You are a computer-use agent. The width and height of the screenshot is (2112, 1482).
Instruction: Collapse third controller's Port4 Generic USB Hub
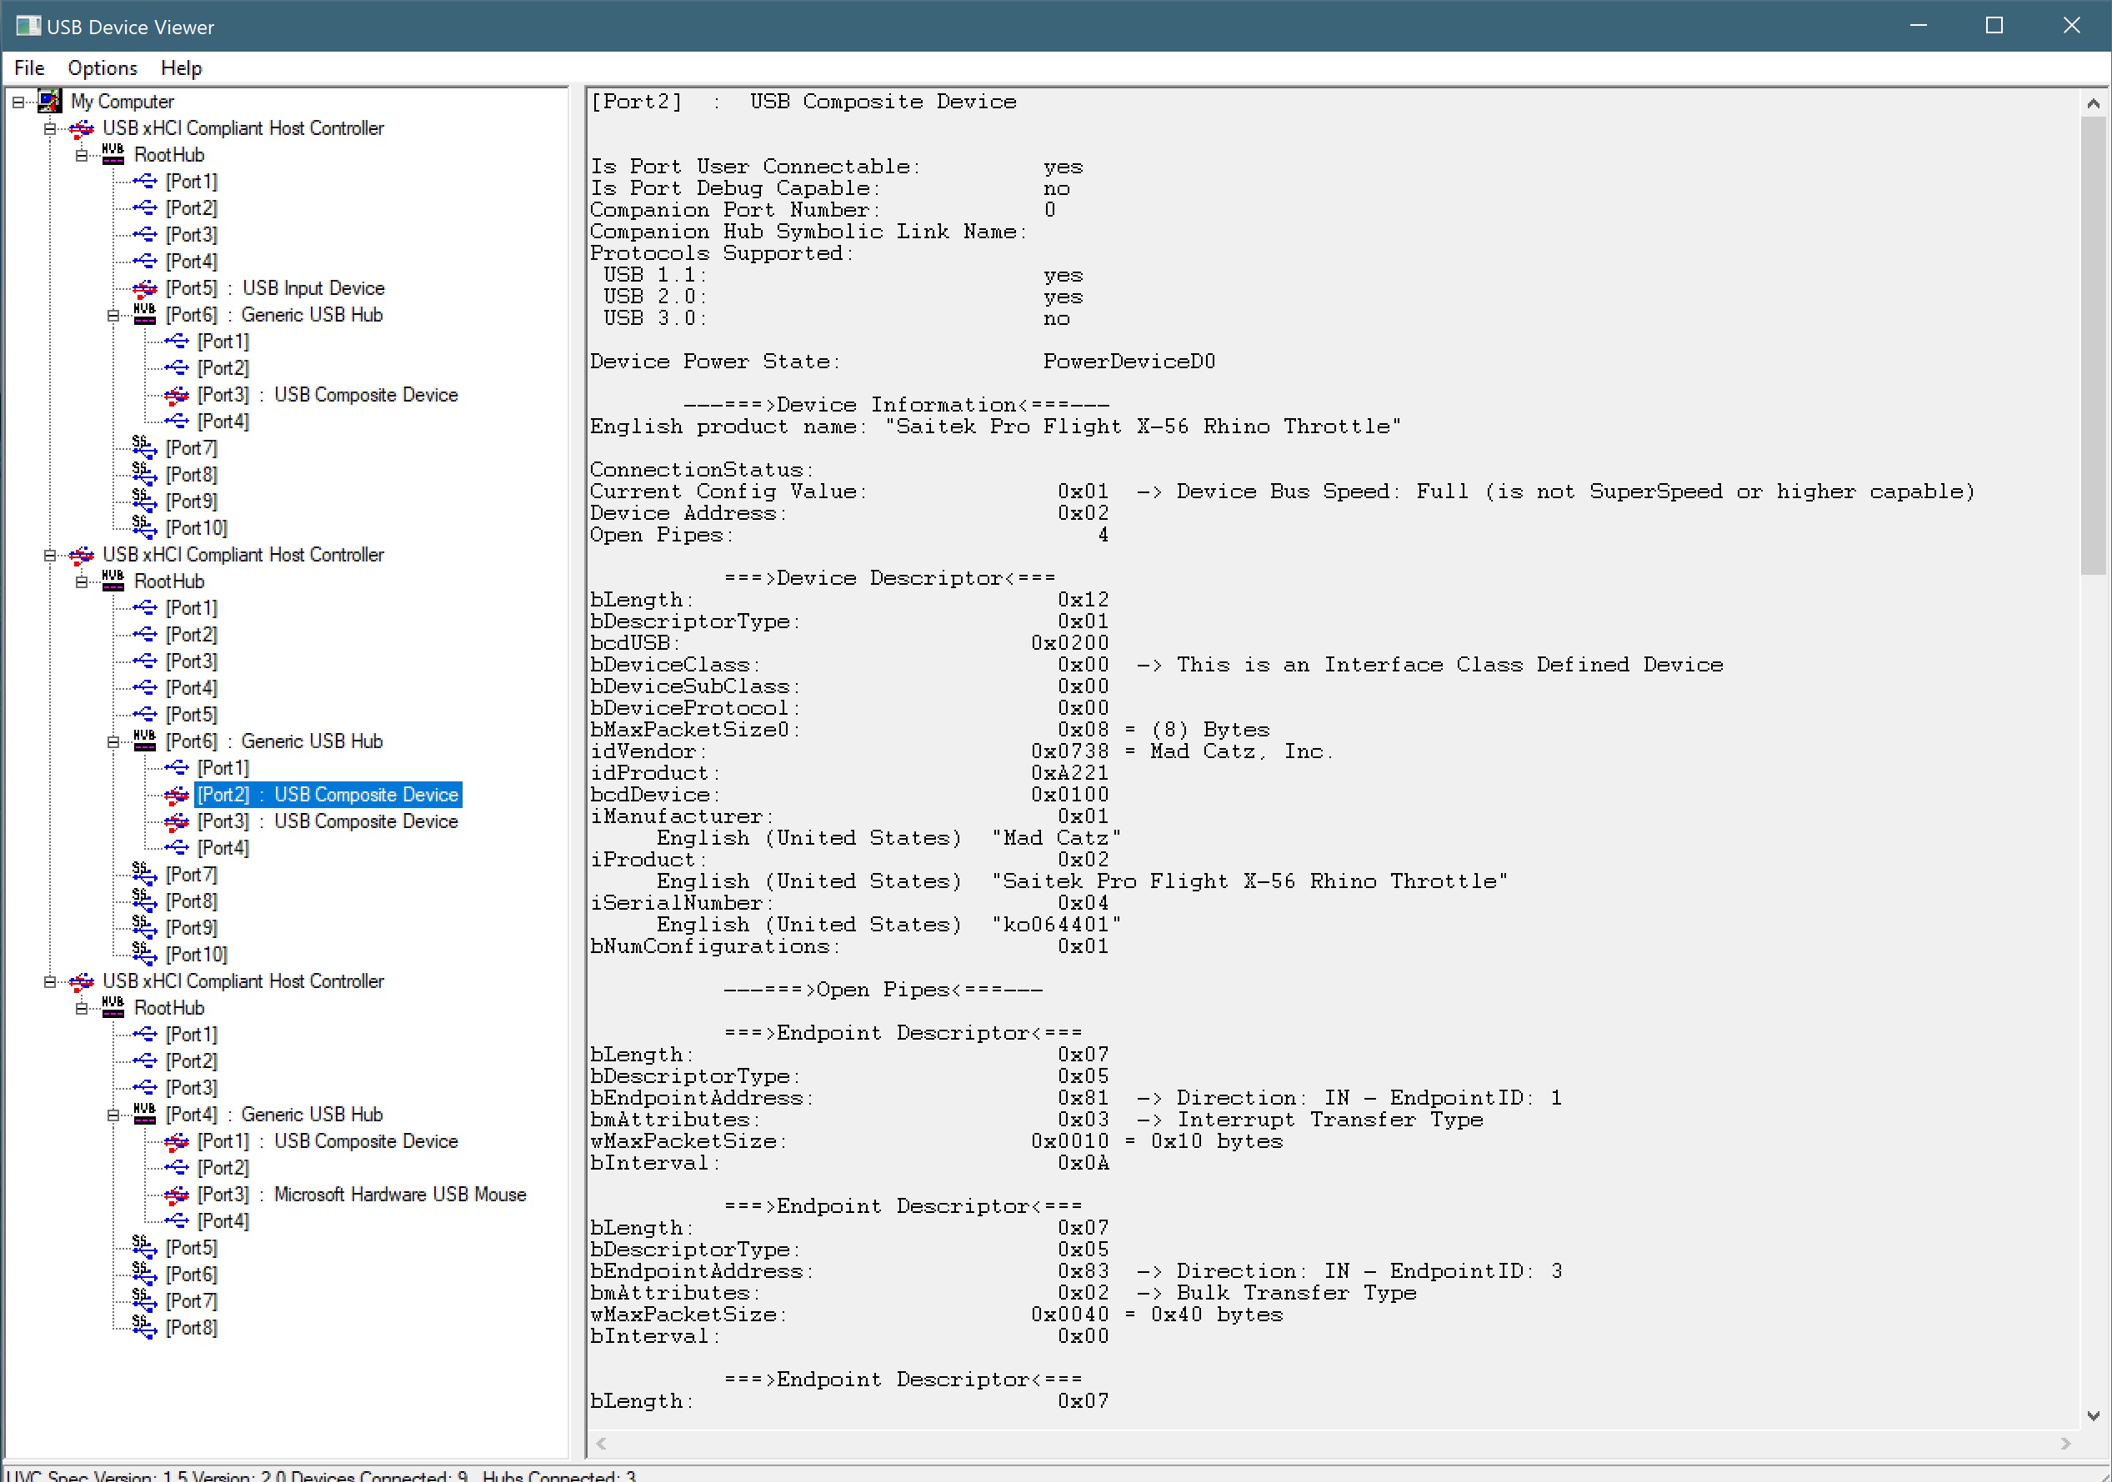point(113,1115)
